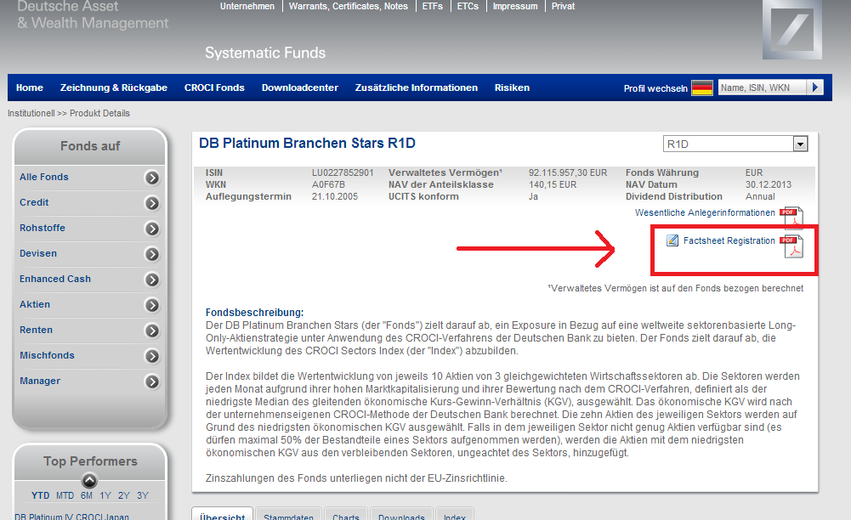Select MTD performance period
The width and height of the screenshot is (851, 520).
coord(65,495)
